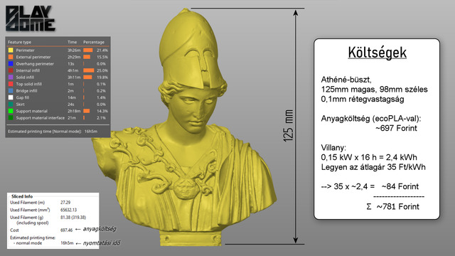Click the "Villany:" label
Image resolution: width=455 pixels, height=256 pixels.
tap(333, 147)
